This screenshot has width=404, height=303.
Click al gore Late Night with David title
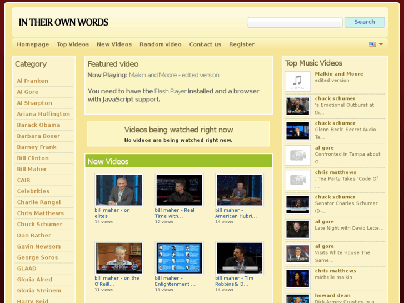pos(324,222)
